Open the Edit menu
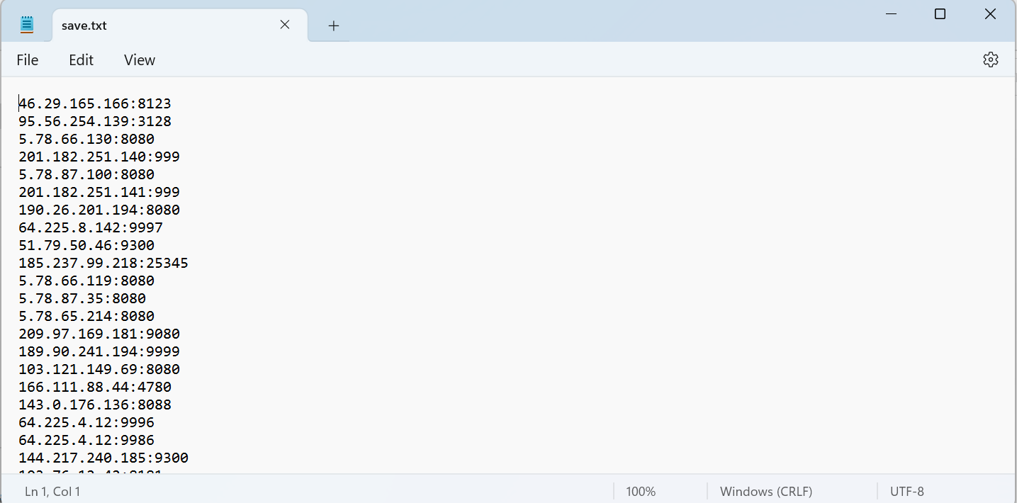Screen dimensions: 1017x503 click(80, 60)
